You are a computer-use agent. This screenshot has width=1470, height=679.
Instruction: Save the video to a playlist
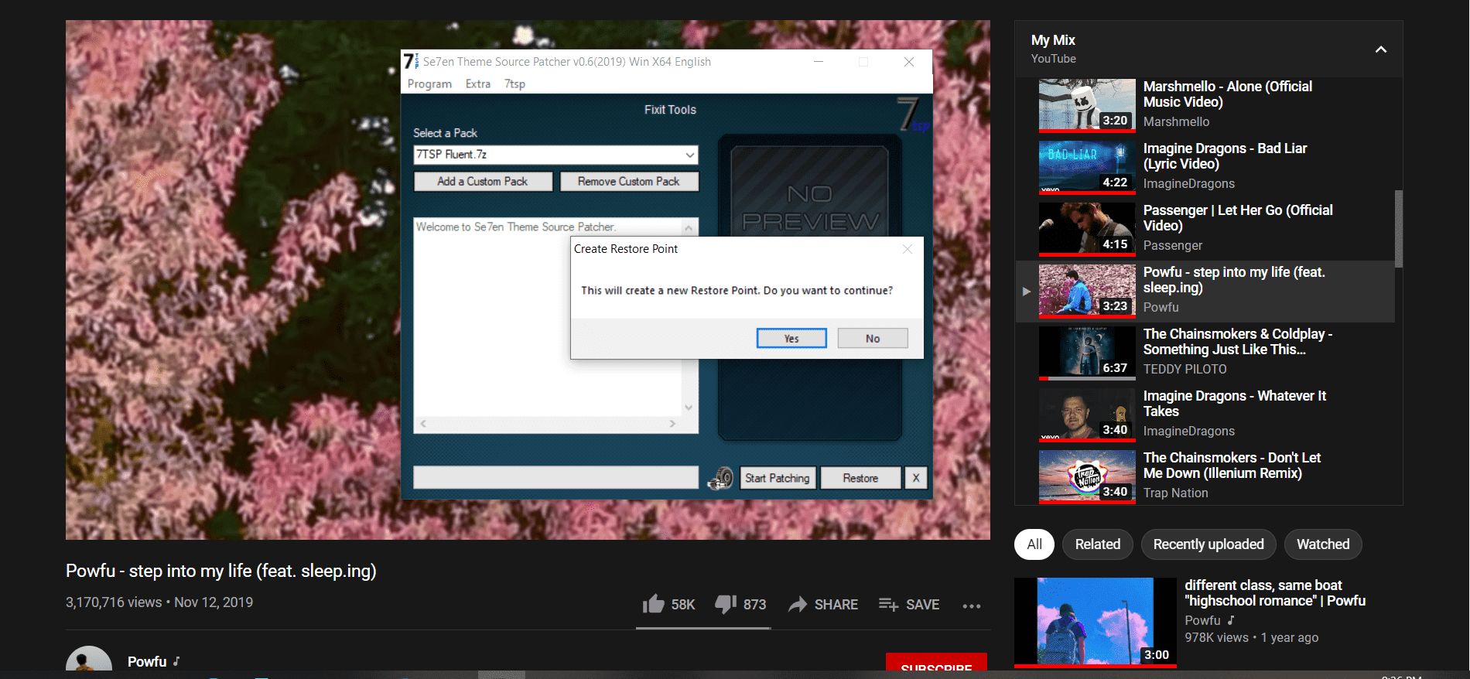coord(909,605)
